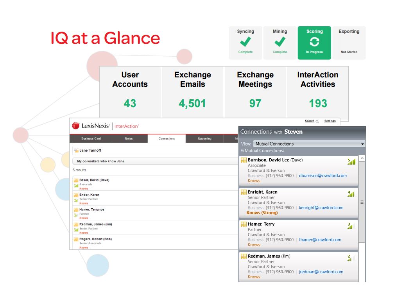Open Redman, James (Jim) in left results list
The width and height of the screenshot is (396, 301).
[x=95, y=224]
